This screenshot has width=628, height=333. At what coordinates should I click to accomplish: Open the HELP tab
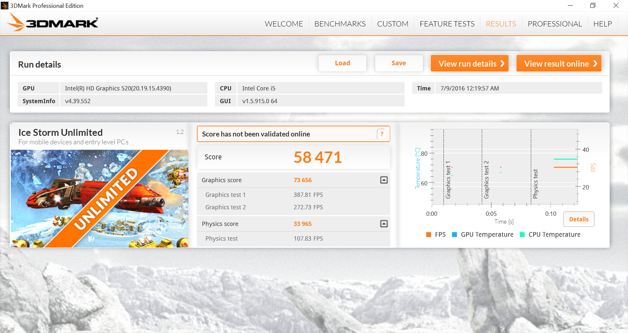[602, 24]
